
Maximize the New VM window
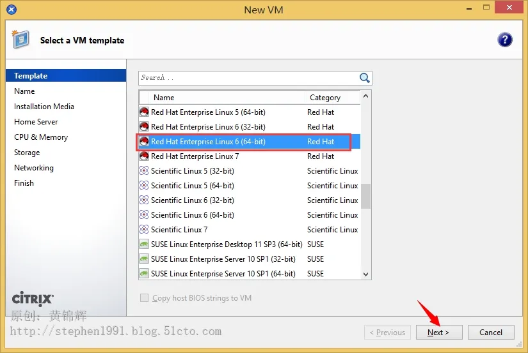click(x=486, y=8)
